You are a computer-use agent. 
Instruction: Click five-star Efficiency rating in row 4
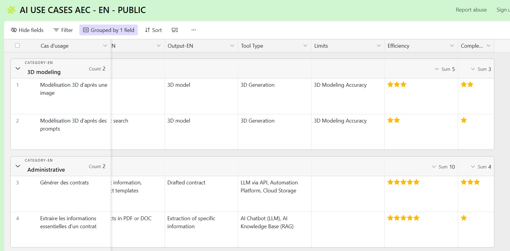403,218
